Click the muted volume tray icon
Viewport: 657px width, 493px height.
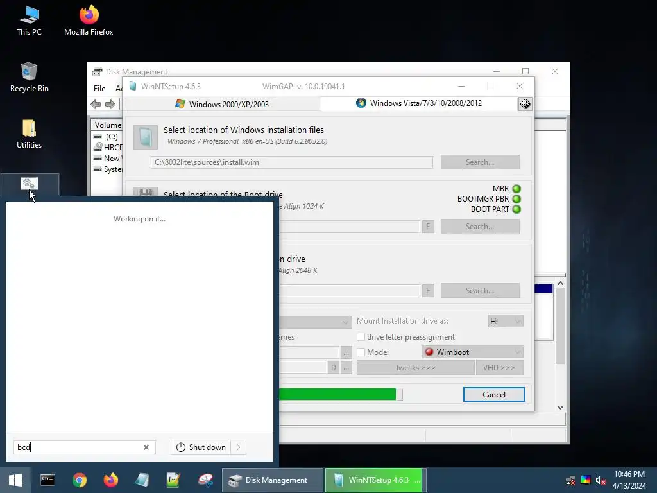[x=601, y=480]
